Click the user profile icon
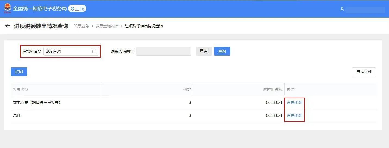The width and height of the screenshot is (389, 148). 342,9
